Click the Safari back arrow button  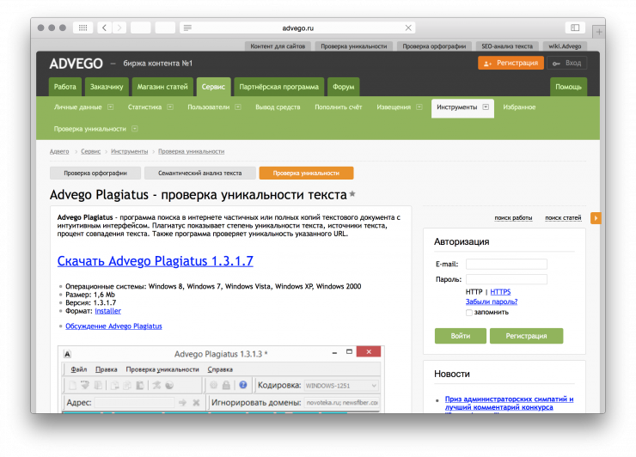pyautogui.click(x=105, y=27)
